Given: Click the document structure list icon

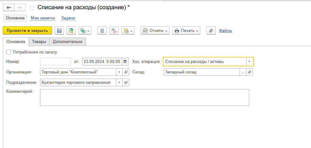Looking at the screenshot, I should [x=102, y=30].
